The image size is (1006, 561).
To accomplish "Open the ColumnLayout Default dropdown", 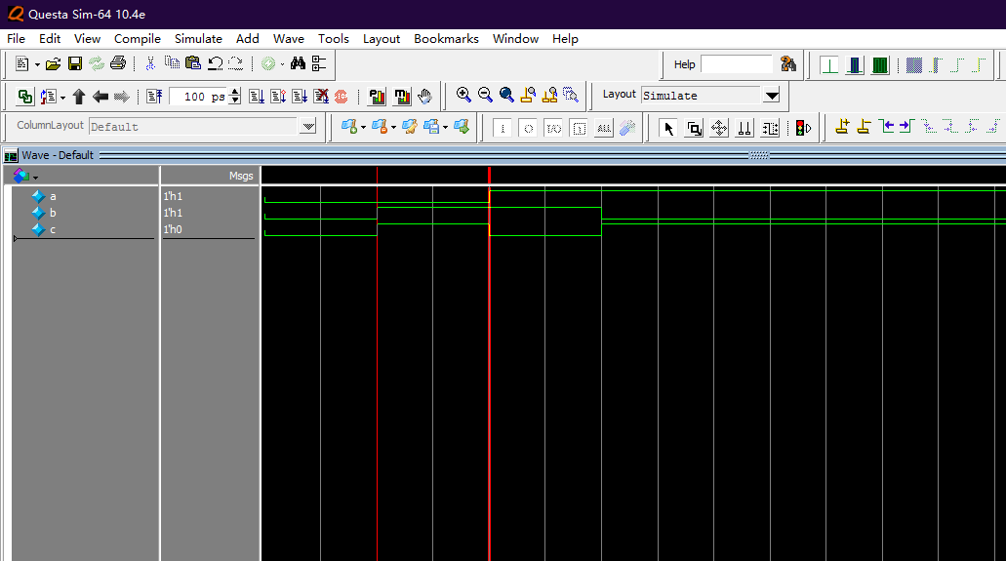I will pyautogui.click(x=308, y=126).
